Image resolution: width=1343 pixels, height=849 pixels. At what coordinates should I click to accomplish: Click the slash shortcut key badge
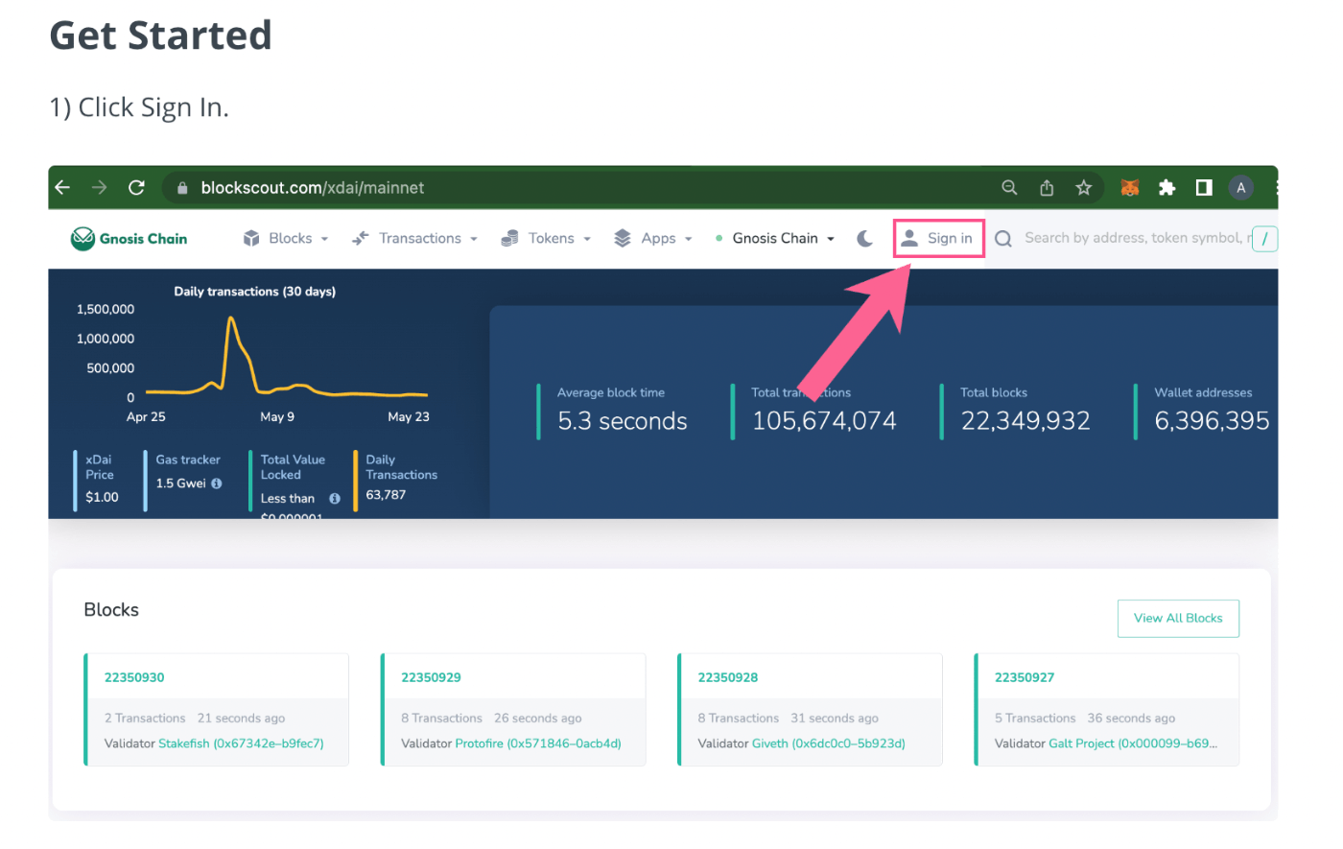(1264, 239)
